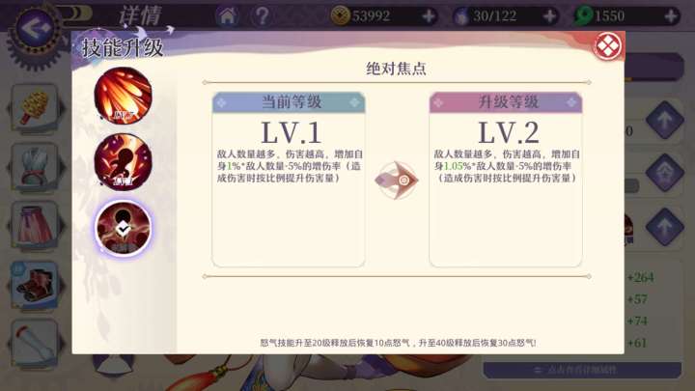695x391 pixels.
Task: Open the robe top equipment slot
Action: tap(35, 168)
